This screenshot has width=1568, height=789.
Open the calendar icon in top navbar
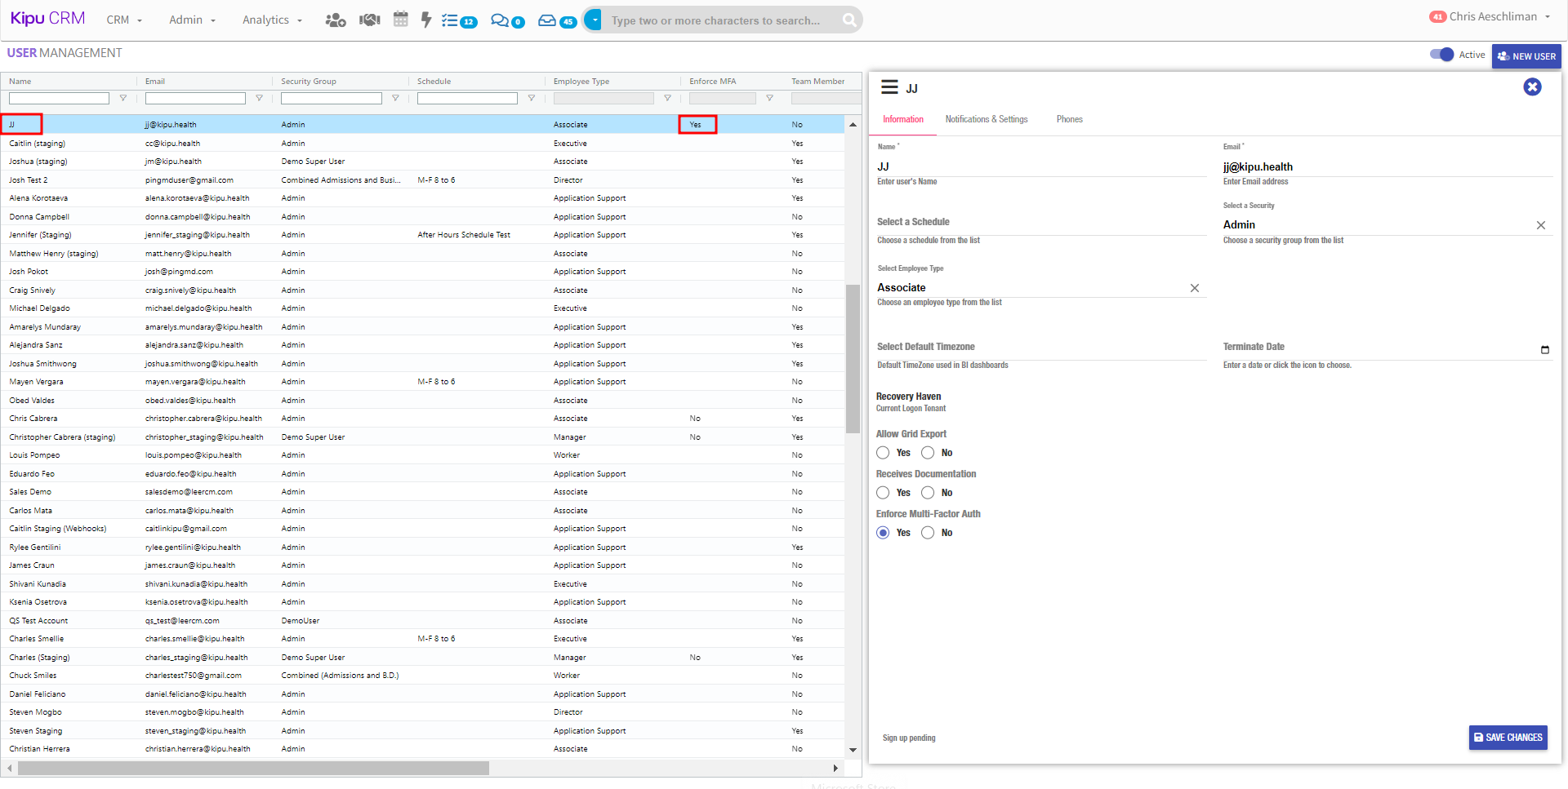coord(400,20)
